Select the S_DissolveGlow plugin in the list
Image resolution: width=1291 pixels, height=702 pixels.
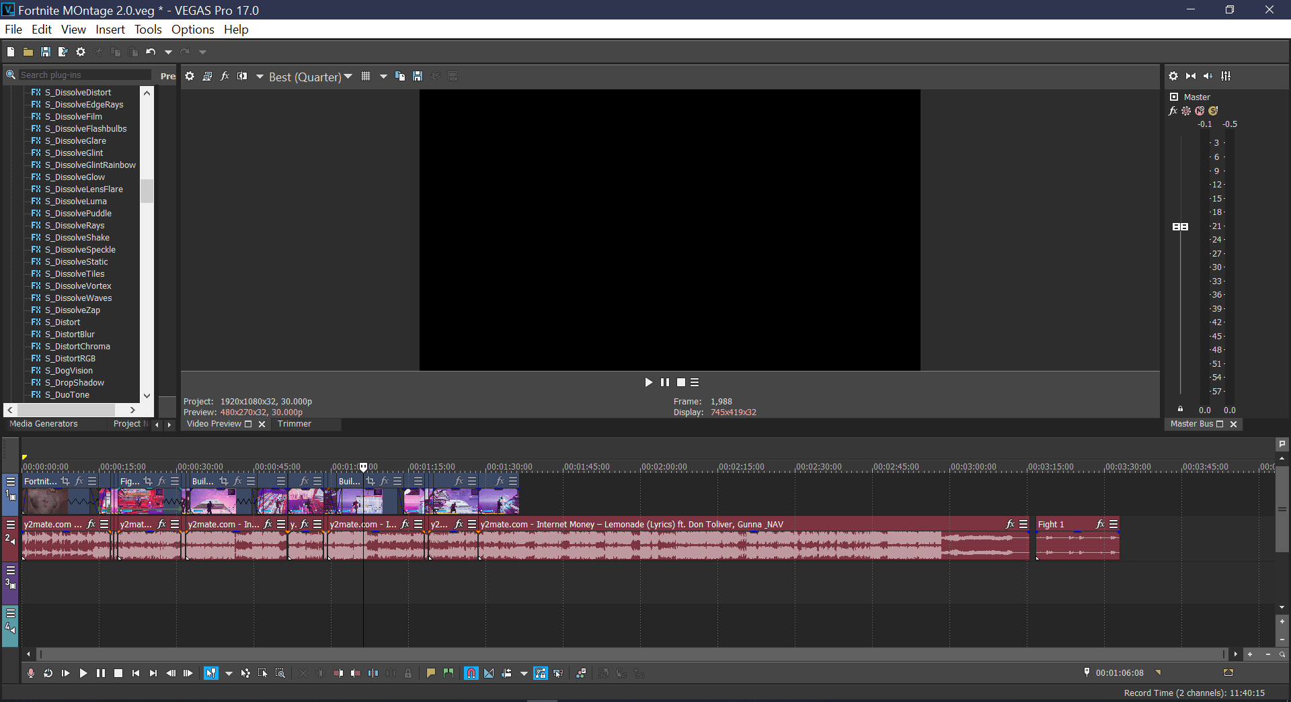pyautogui.click(x=75, y=177)
